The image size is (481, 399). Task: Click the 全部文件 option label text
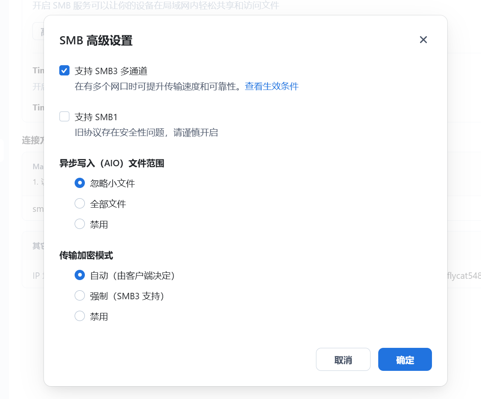[108, 204]
